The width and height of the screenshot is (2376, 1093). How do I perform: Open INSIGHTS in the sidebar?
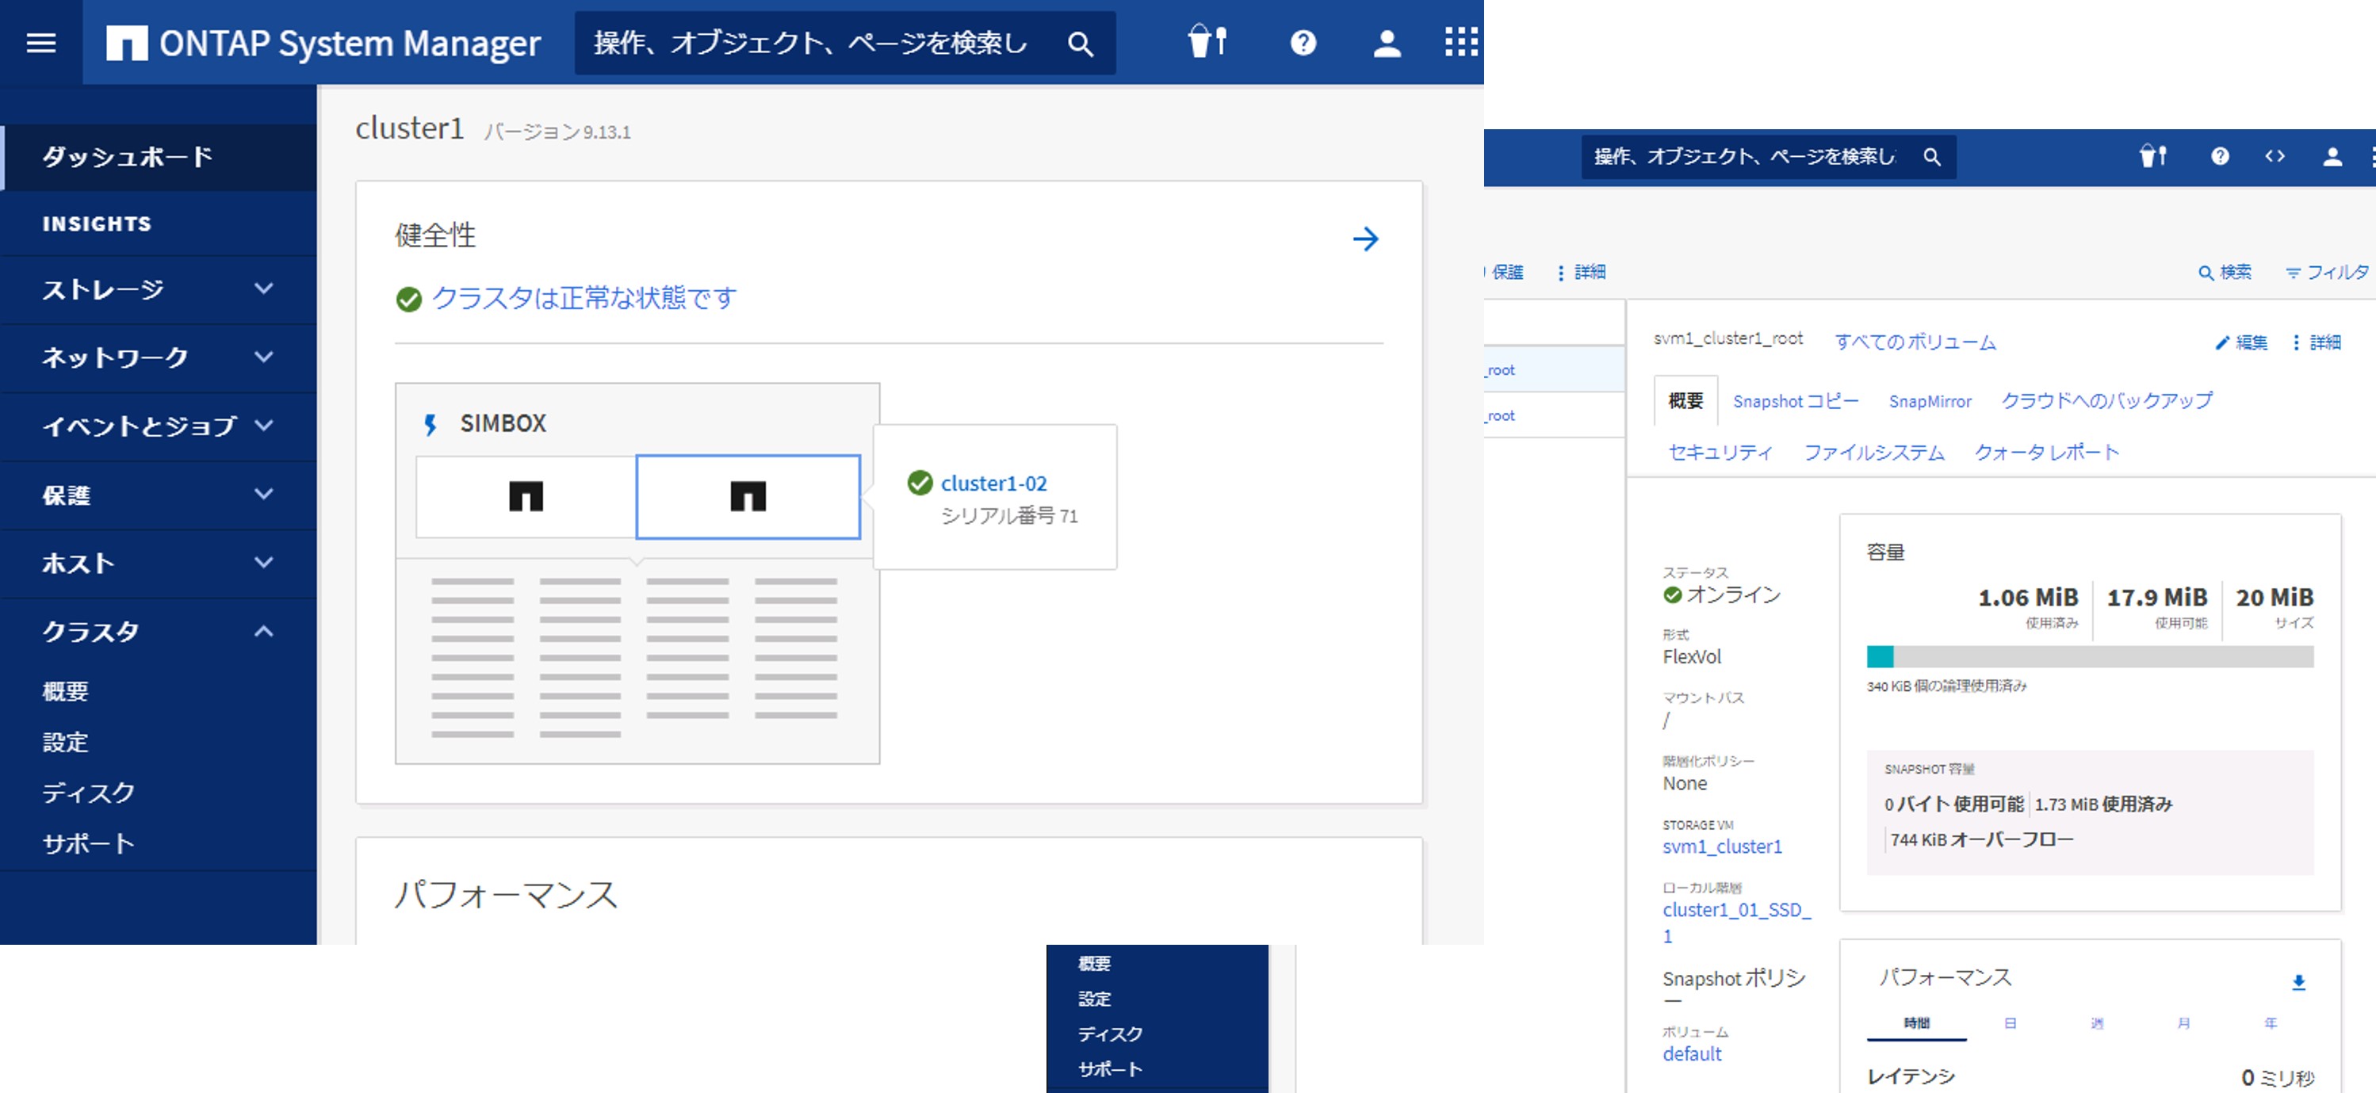[159, 224]
